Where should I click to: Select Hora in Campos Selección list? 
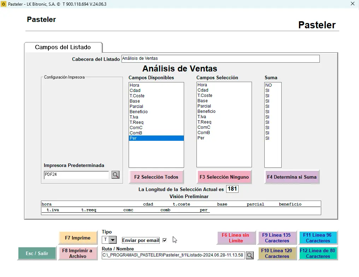pos(224,85)
